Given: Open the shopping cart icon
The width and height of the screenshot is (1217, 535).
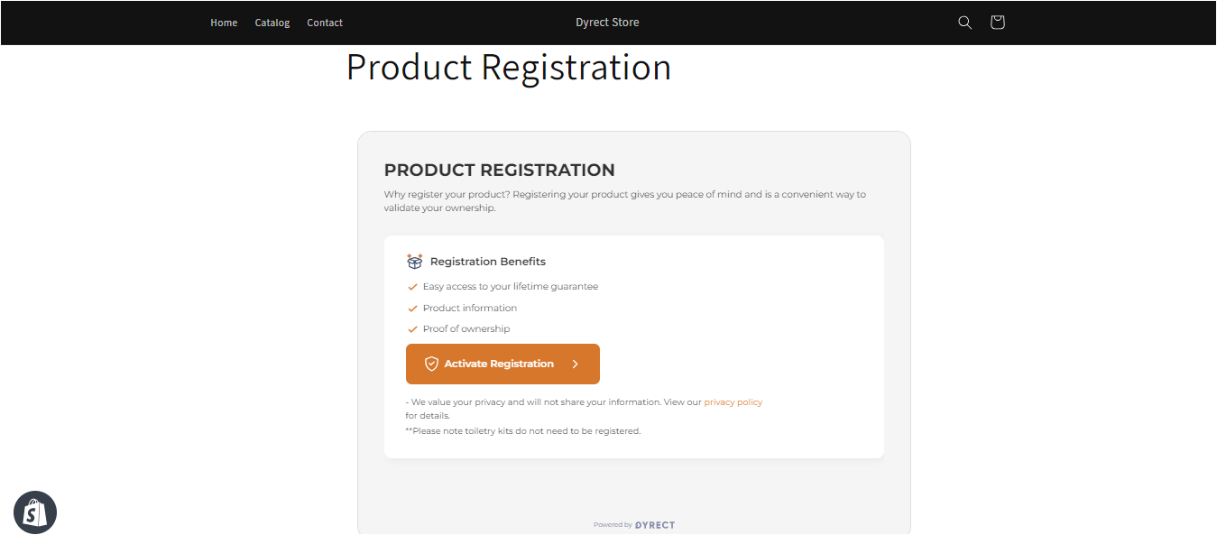Looking at the screenshot, I should (997, 23).
